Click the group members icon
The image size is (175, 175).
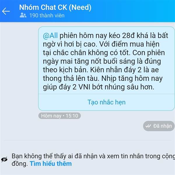[23, 15]
